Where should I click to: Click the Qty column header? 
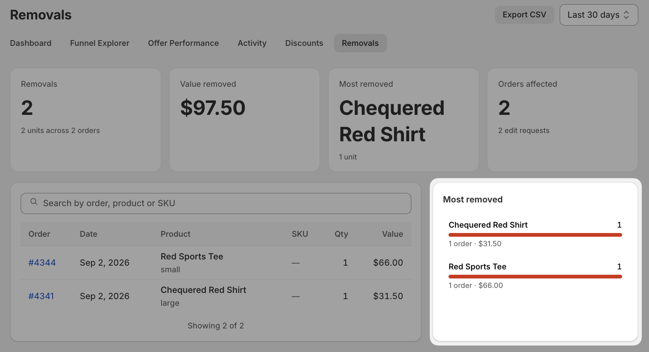tap(341, 234)
